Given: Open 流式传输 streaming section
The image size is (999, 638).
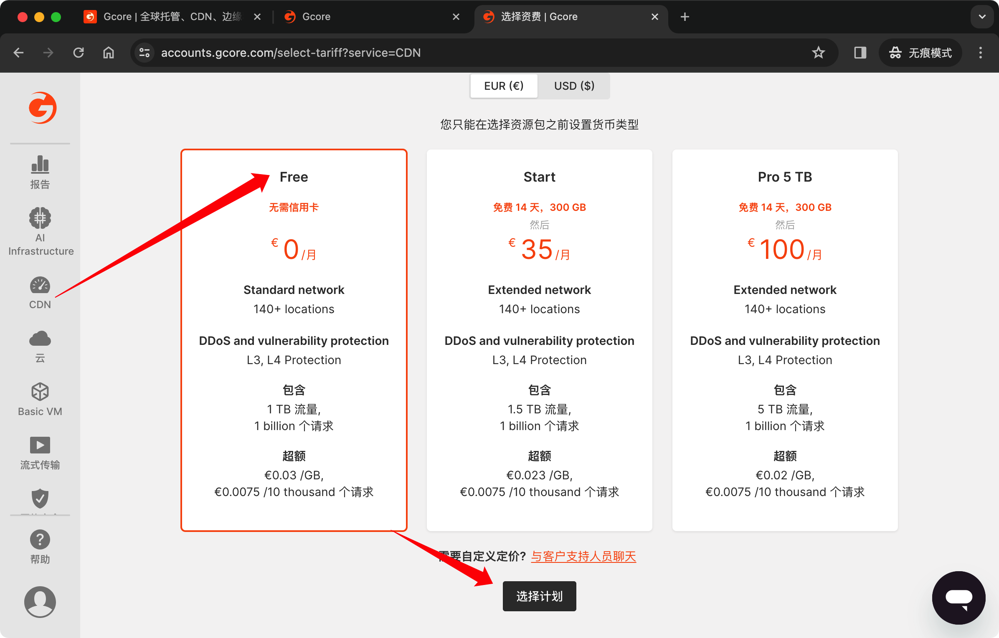Looking at the screenshot, I should point(40,453).
